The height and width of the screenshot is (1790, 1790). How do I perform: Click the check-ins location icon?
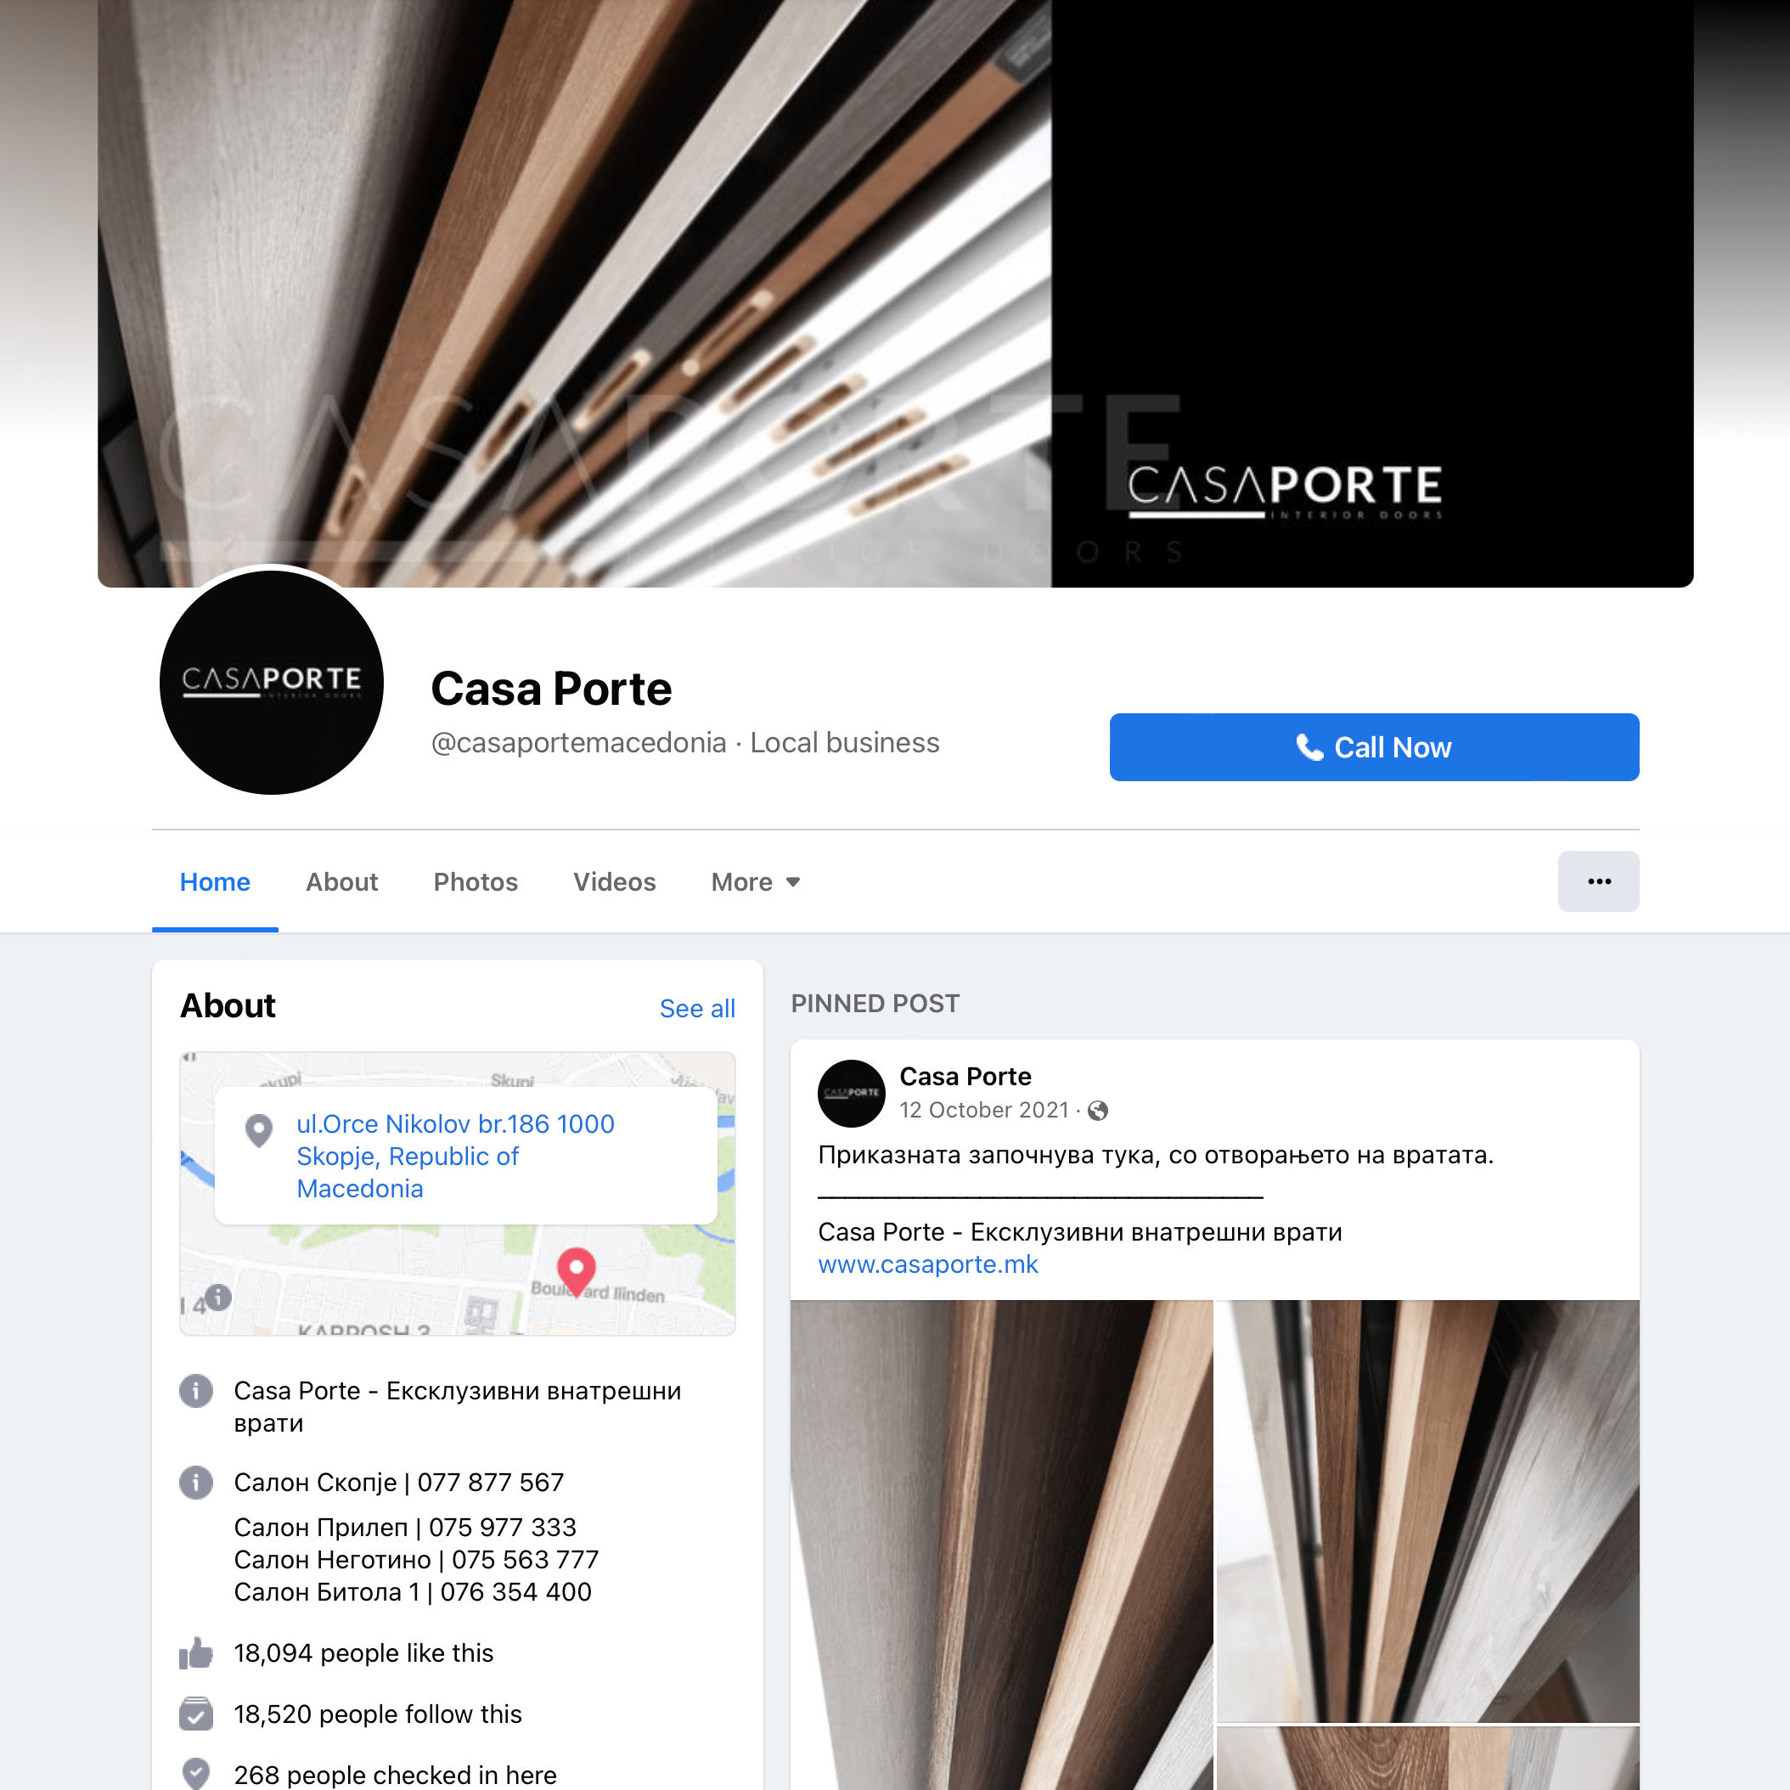pos(195,1773)
